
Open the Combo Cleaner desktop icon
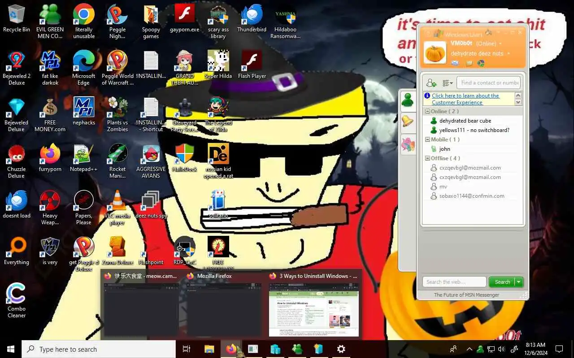pyautogui.click(x=17, y=301)
